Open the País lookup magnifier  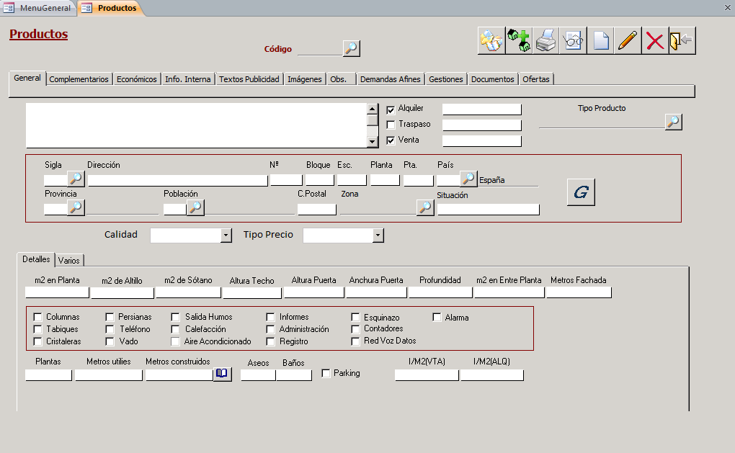pos(468,179)
